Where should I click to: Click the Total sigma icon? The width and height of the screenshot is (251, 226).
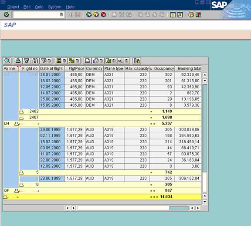59,61
